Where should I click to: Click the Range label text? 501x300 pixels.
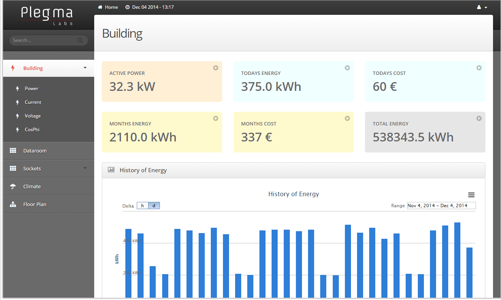(398, 206)
